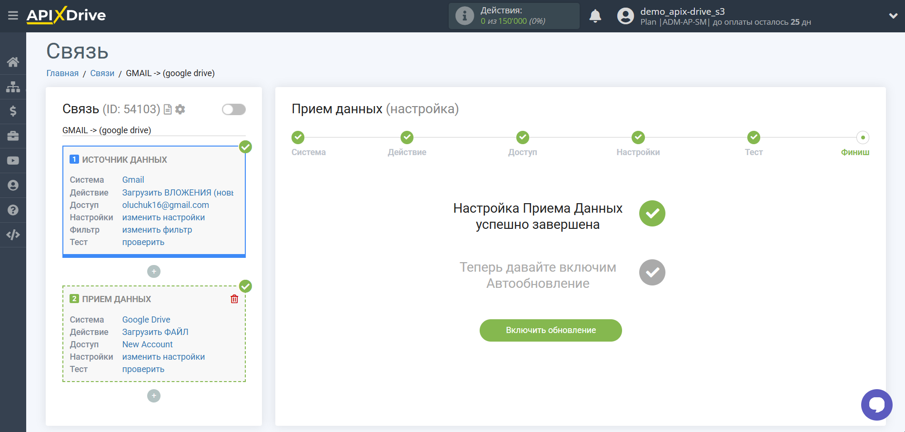Edit connection name GMAIL -> (google drive)
This screenshot has height=432, width=905.
point(154,130)
